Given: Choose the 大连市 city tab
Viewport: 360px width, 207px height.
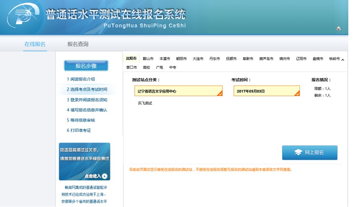Looking at the screenshot, I should pos(198,59).
